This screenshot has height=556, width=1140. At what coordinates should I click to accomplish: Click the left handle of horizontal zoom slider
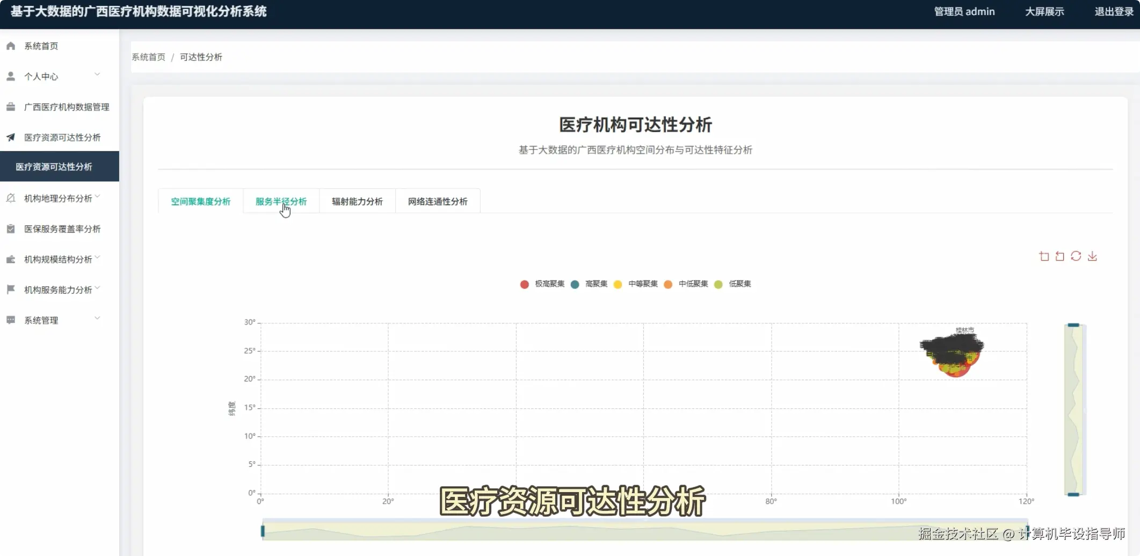click(x=263, y=531)
